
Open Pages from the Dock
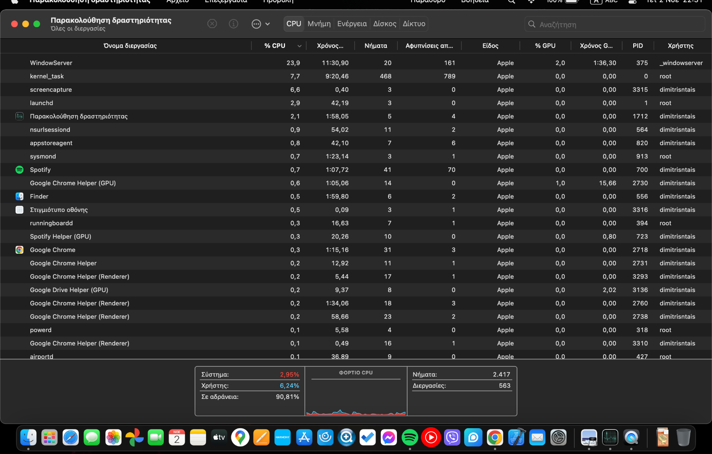261,438
